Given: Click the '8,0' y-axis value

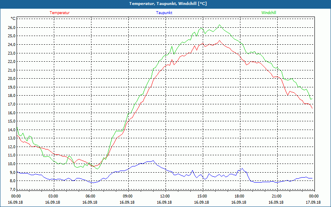Looking at the screenshot, I should click(x=13, y=181).
